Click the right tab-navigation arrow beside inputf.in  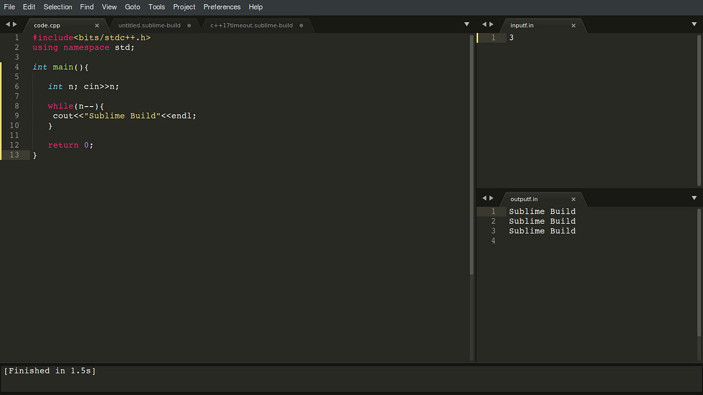[491, 24]
